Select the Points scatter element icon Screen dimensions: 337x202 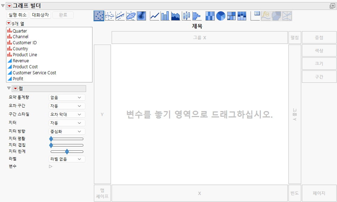[99, 16]
